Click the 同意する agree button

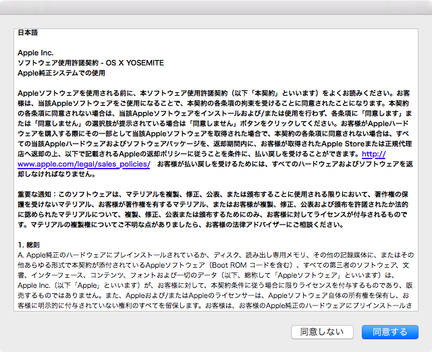390,332
